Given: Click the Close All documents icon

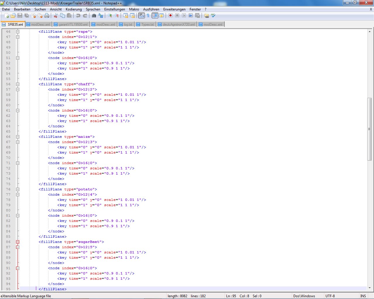Looking at the screenshot, I should tap(40, 15).
